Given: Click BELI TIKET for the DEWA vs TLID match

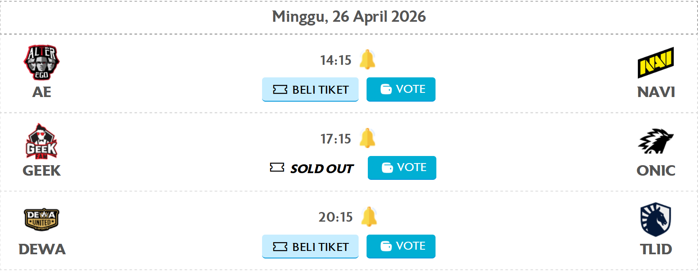Looking at the screenshot, I should [310, 247].
